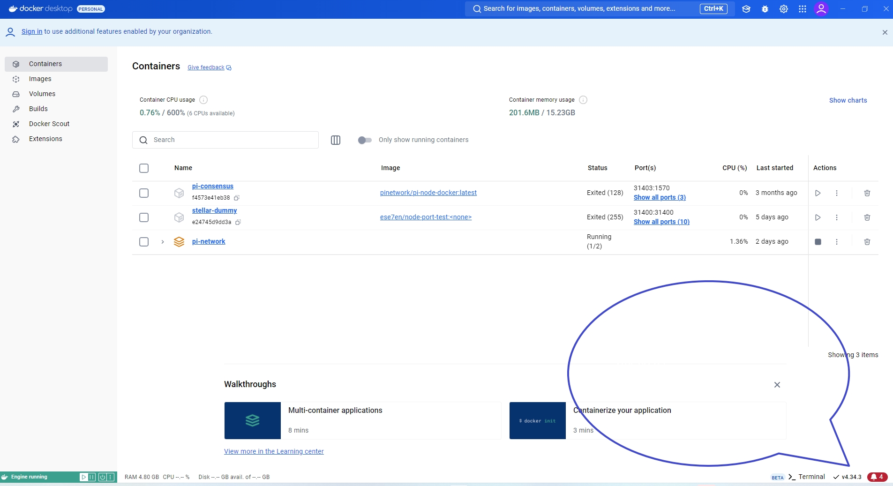
Task: Click the engine power button
Action: (102, 477)
